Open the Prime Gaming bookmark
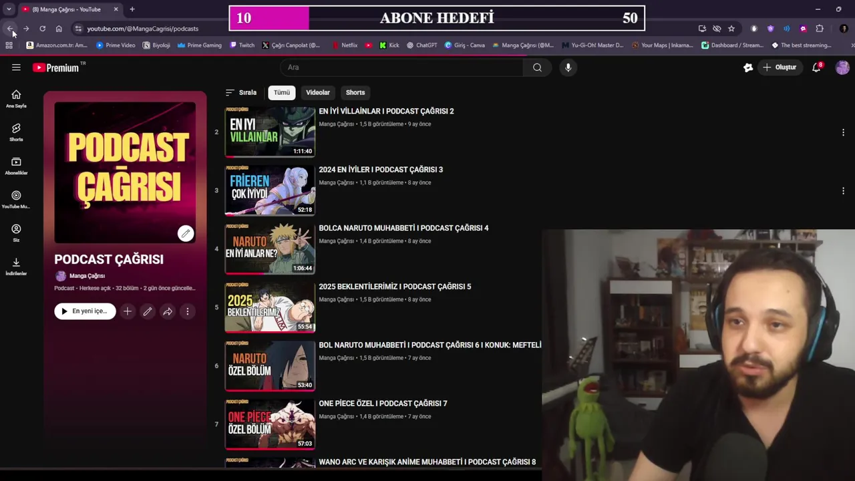855x481 pixels. point(200,45)
